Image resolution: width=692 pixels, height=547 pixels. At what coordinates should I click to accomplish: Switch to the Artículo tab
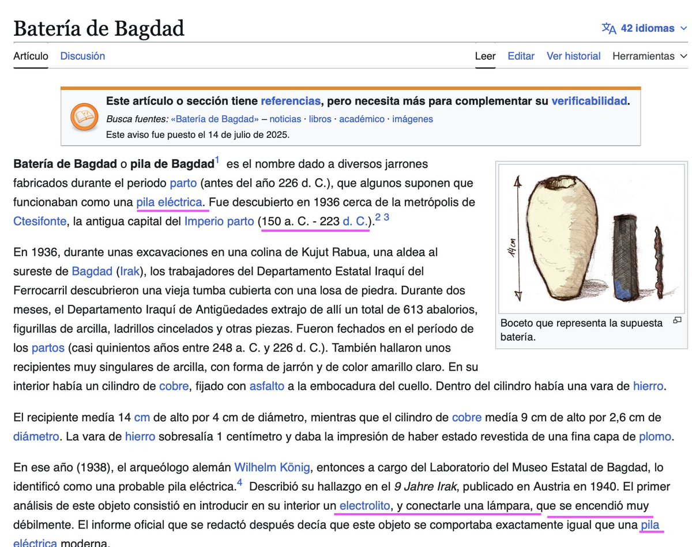(x=31, y=56)
